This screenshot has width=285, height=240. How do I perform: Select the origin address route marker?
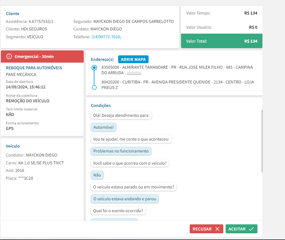click(x=94, y=68)
